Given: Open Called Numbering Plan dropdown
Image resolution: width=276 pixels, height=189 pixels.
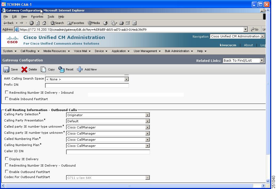Looking at the screenshot, I should coord(148,140).
